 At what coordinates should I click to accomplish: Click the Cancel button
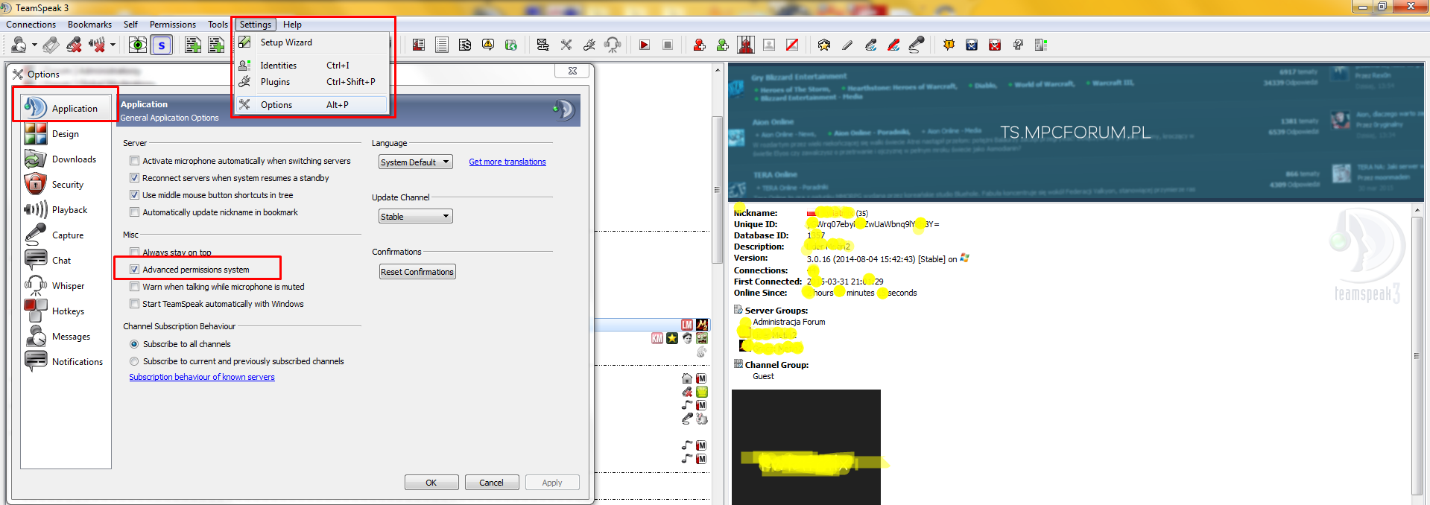pos(491,483)
